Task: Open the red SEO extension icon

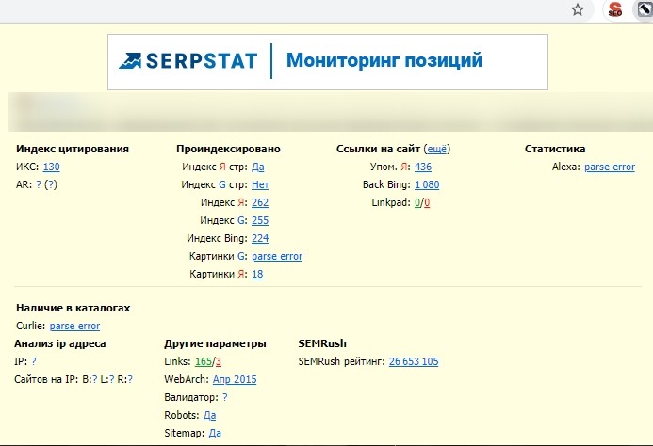Action: (614, 9)
